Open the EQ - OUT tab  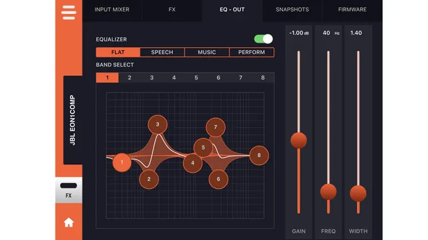tap(233, 10)
